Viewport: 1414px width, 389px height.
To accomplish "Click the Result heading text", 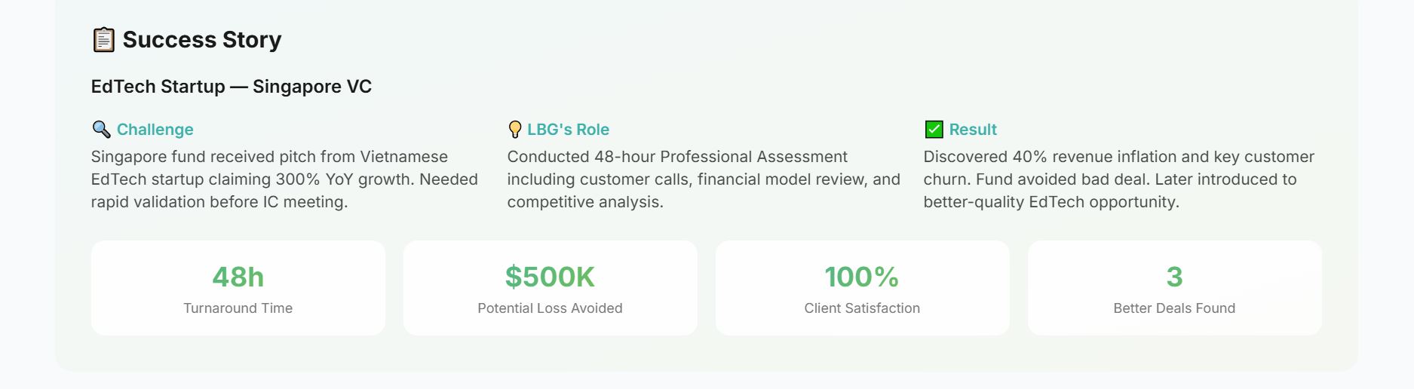I will pyautogui.click(x=973, y=130).
